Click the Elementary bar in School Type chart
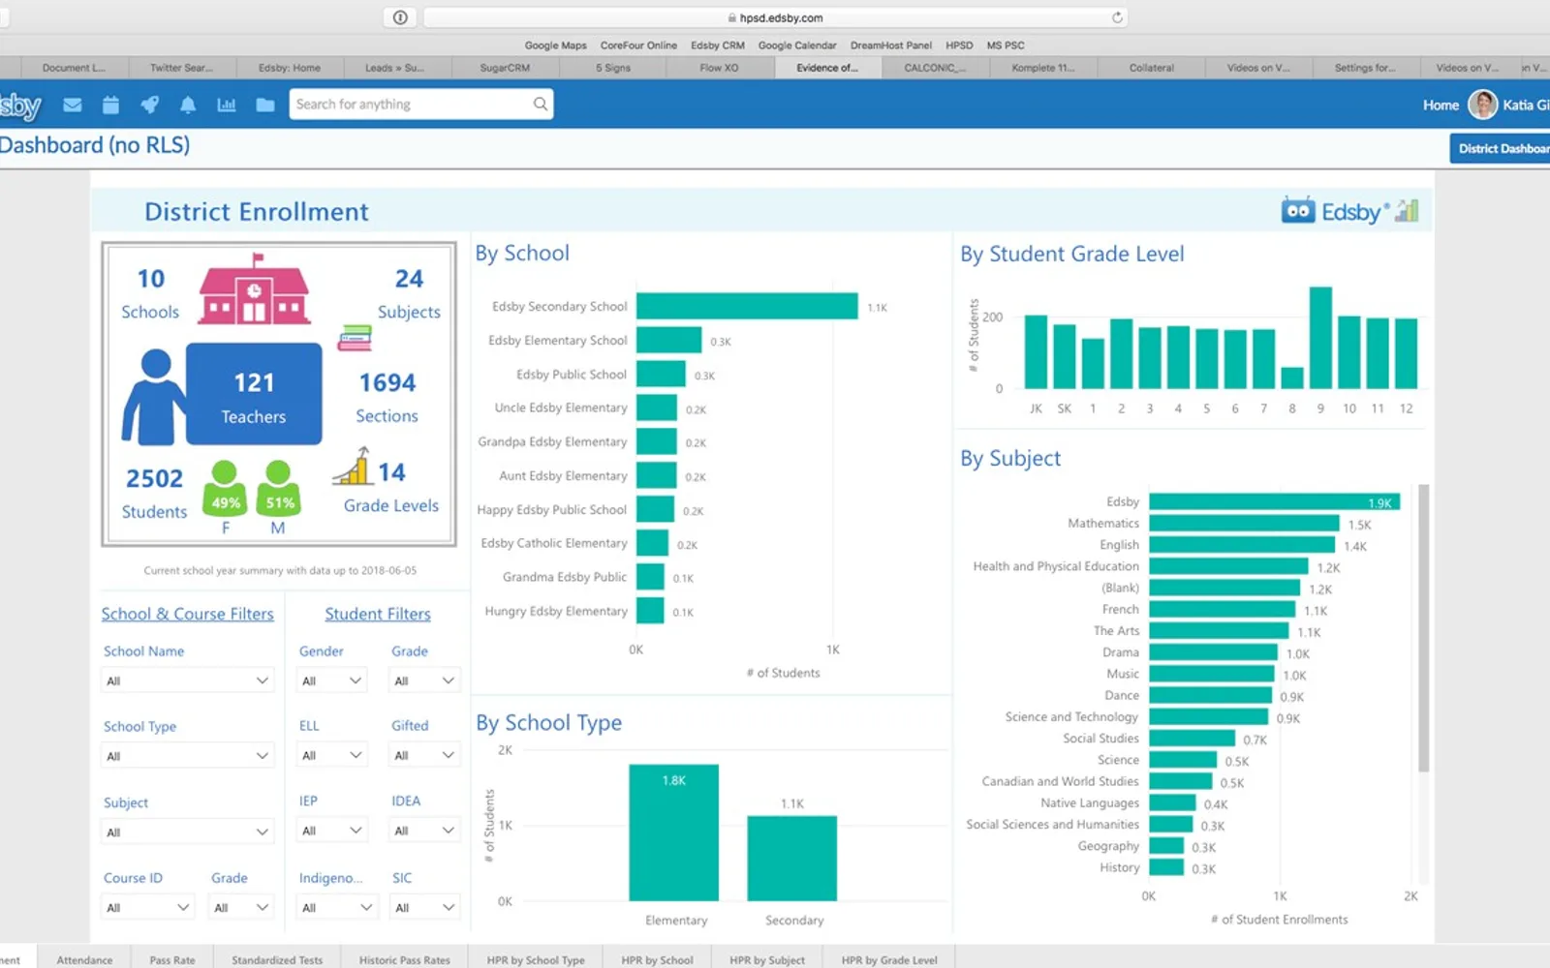 pyautogui.click(x=674, y=832)
